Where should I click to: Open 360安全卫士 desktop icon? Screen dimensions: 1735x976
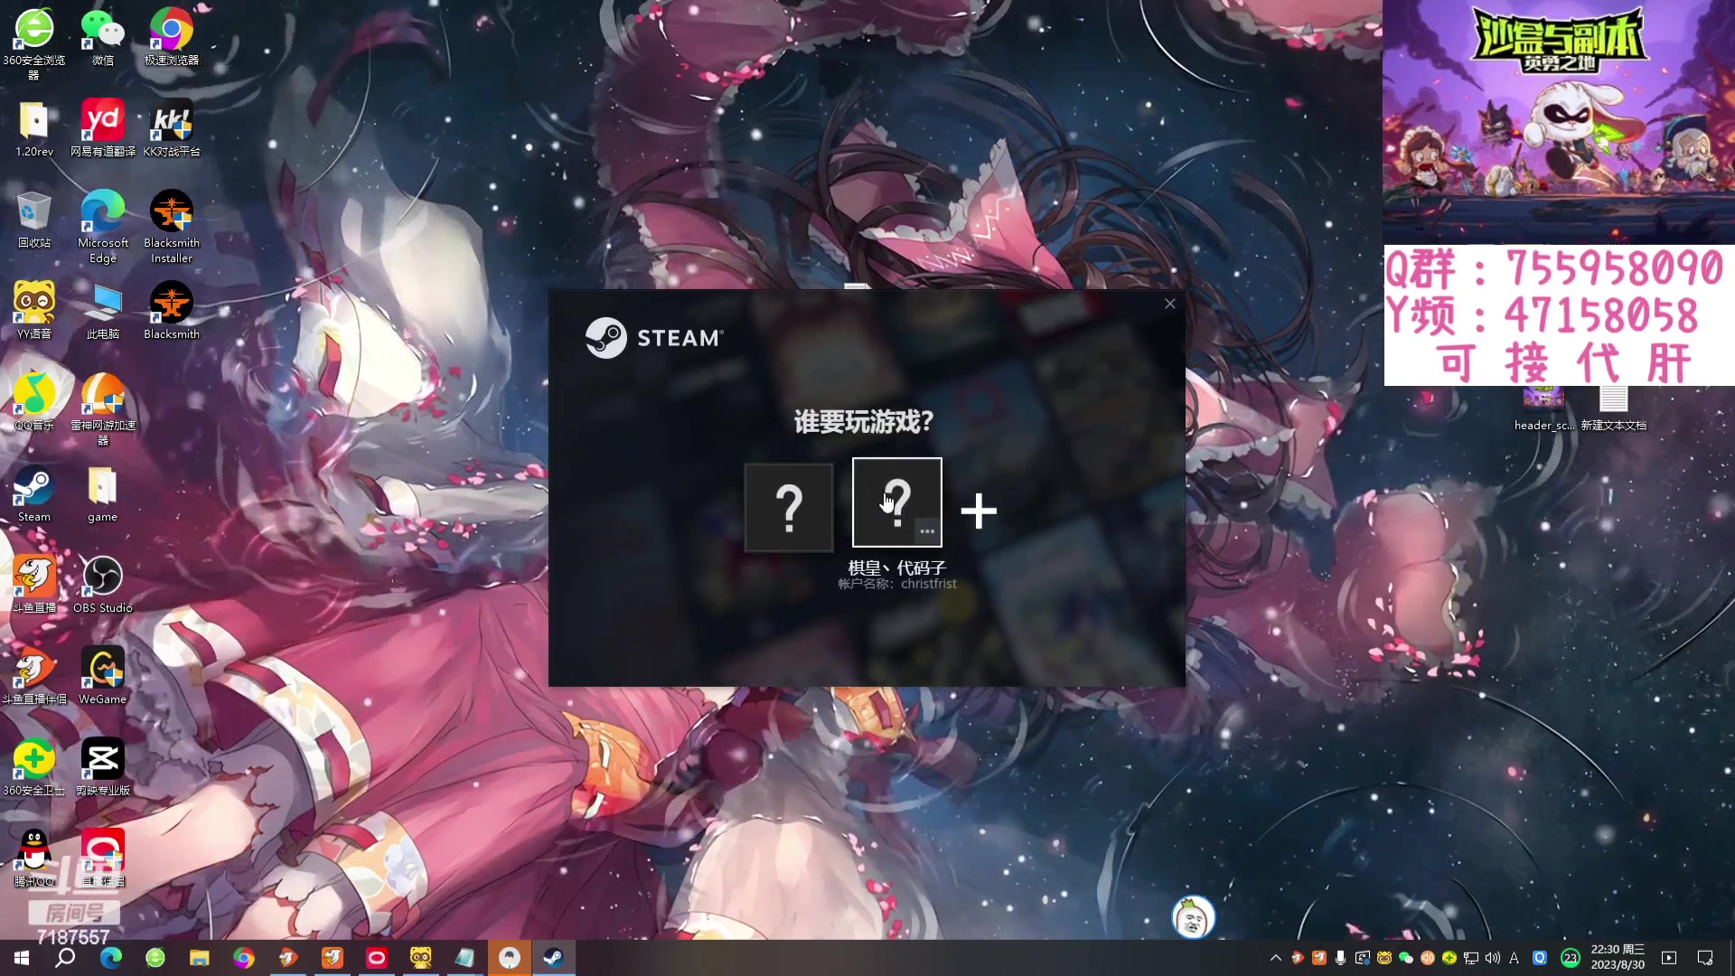(34, 768)
